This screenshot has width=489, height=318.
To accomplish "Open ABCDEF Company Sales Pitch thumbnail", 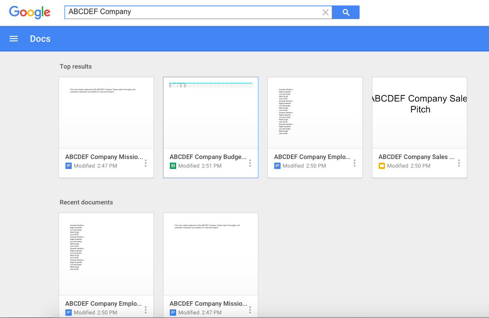I will tap(420, 113).
